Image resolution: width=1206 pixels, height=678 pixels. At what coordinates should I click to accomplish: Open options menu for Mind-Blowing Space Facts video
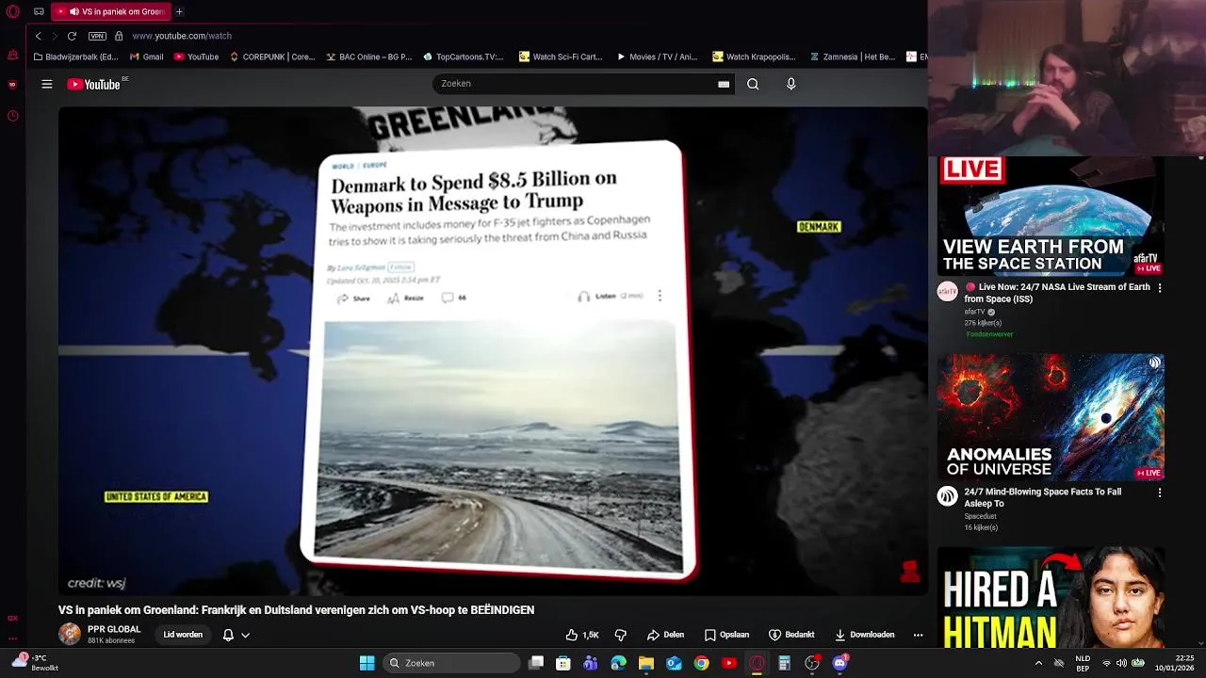1160,492
